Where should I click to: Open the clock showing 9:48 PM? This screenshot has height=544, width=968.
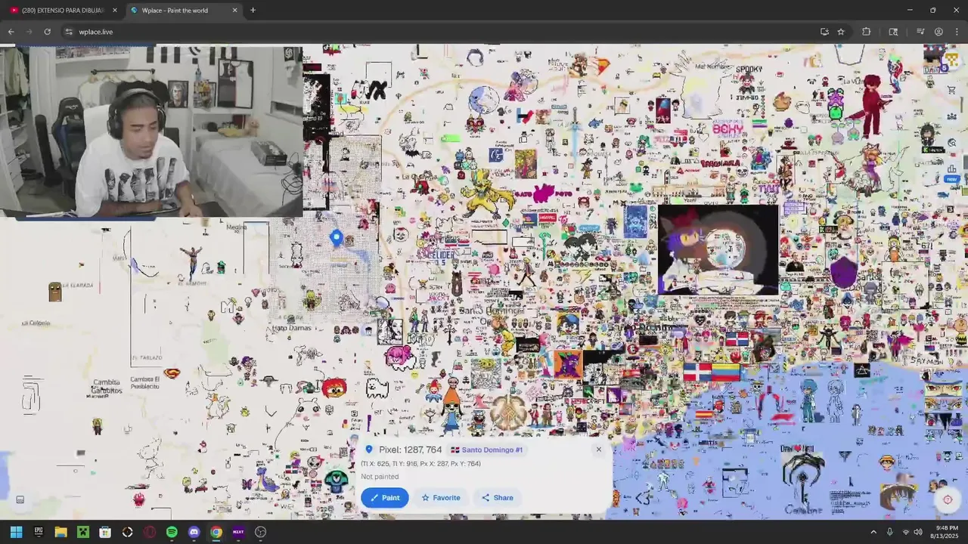[946, 532]
